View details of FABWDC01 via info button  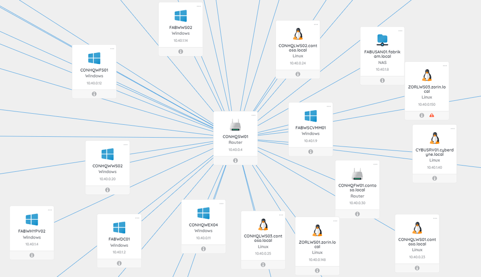pos(119,263)
